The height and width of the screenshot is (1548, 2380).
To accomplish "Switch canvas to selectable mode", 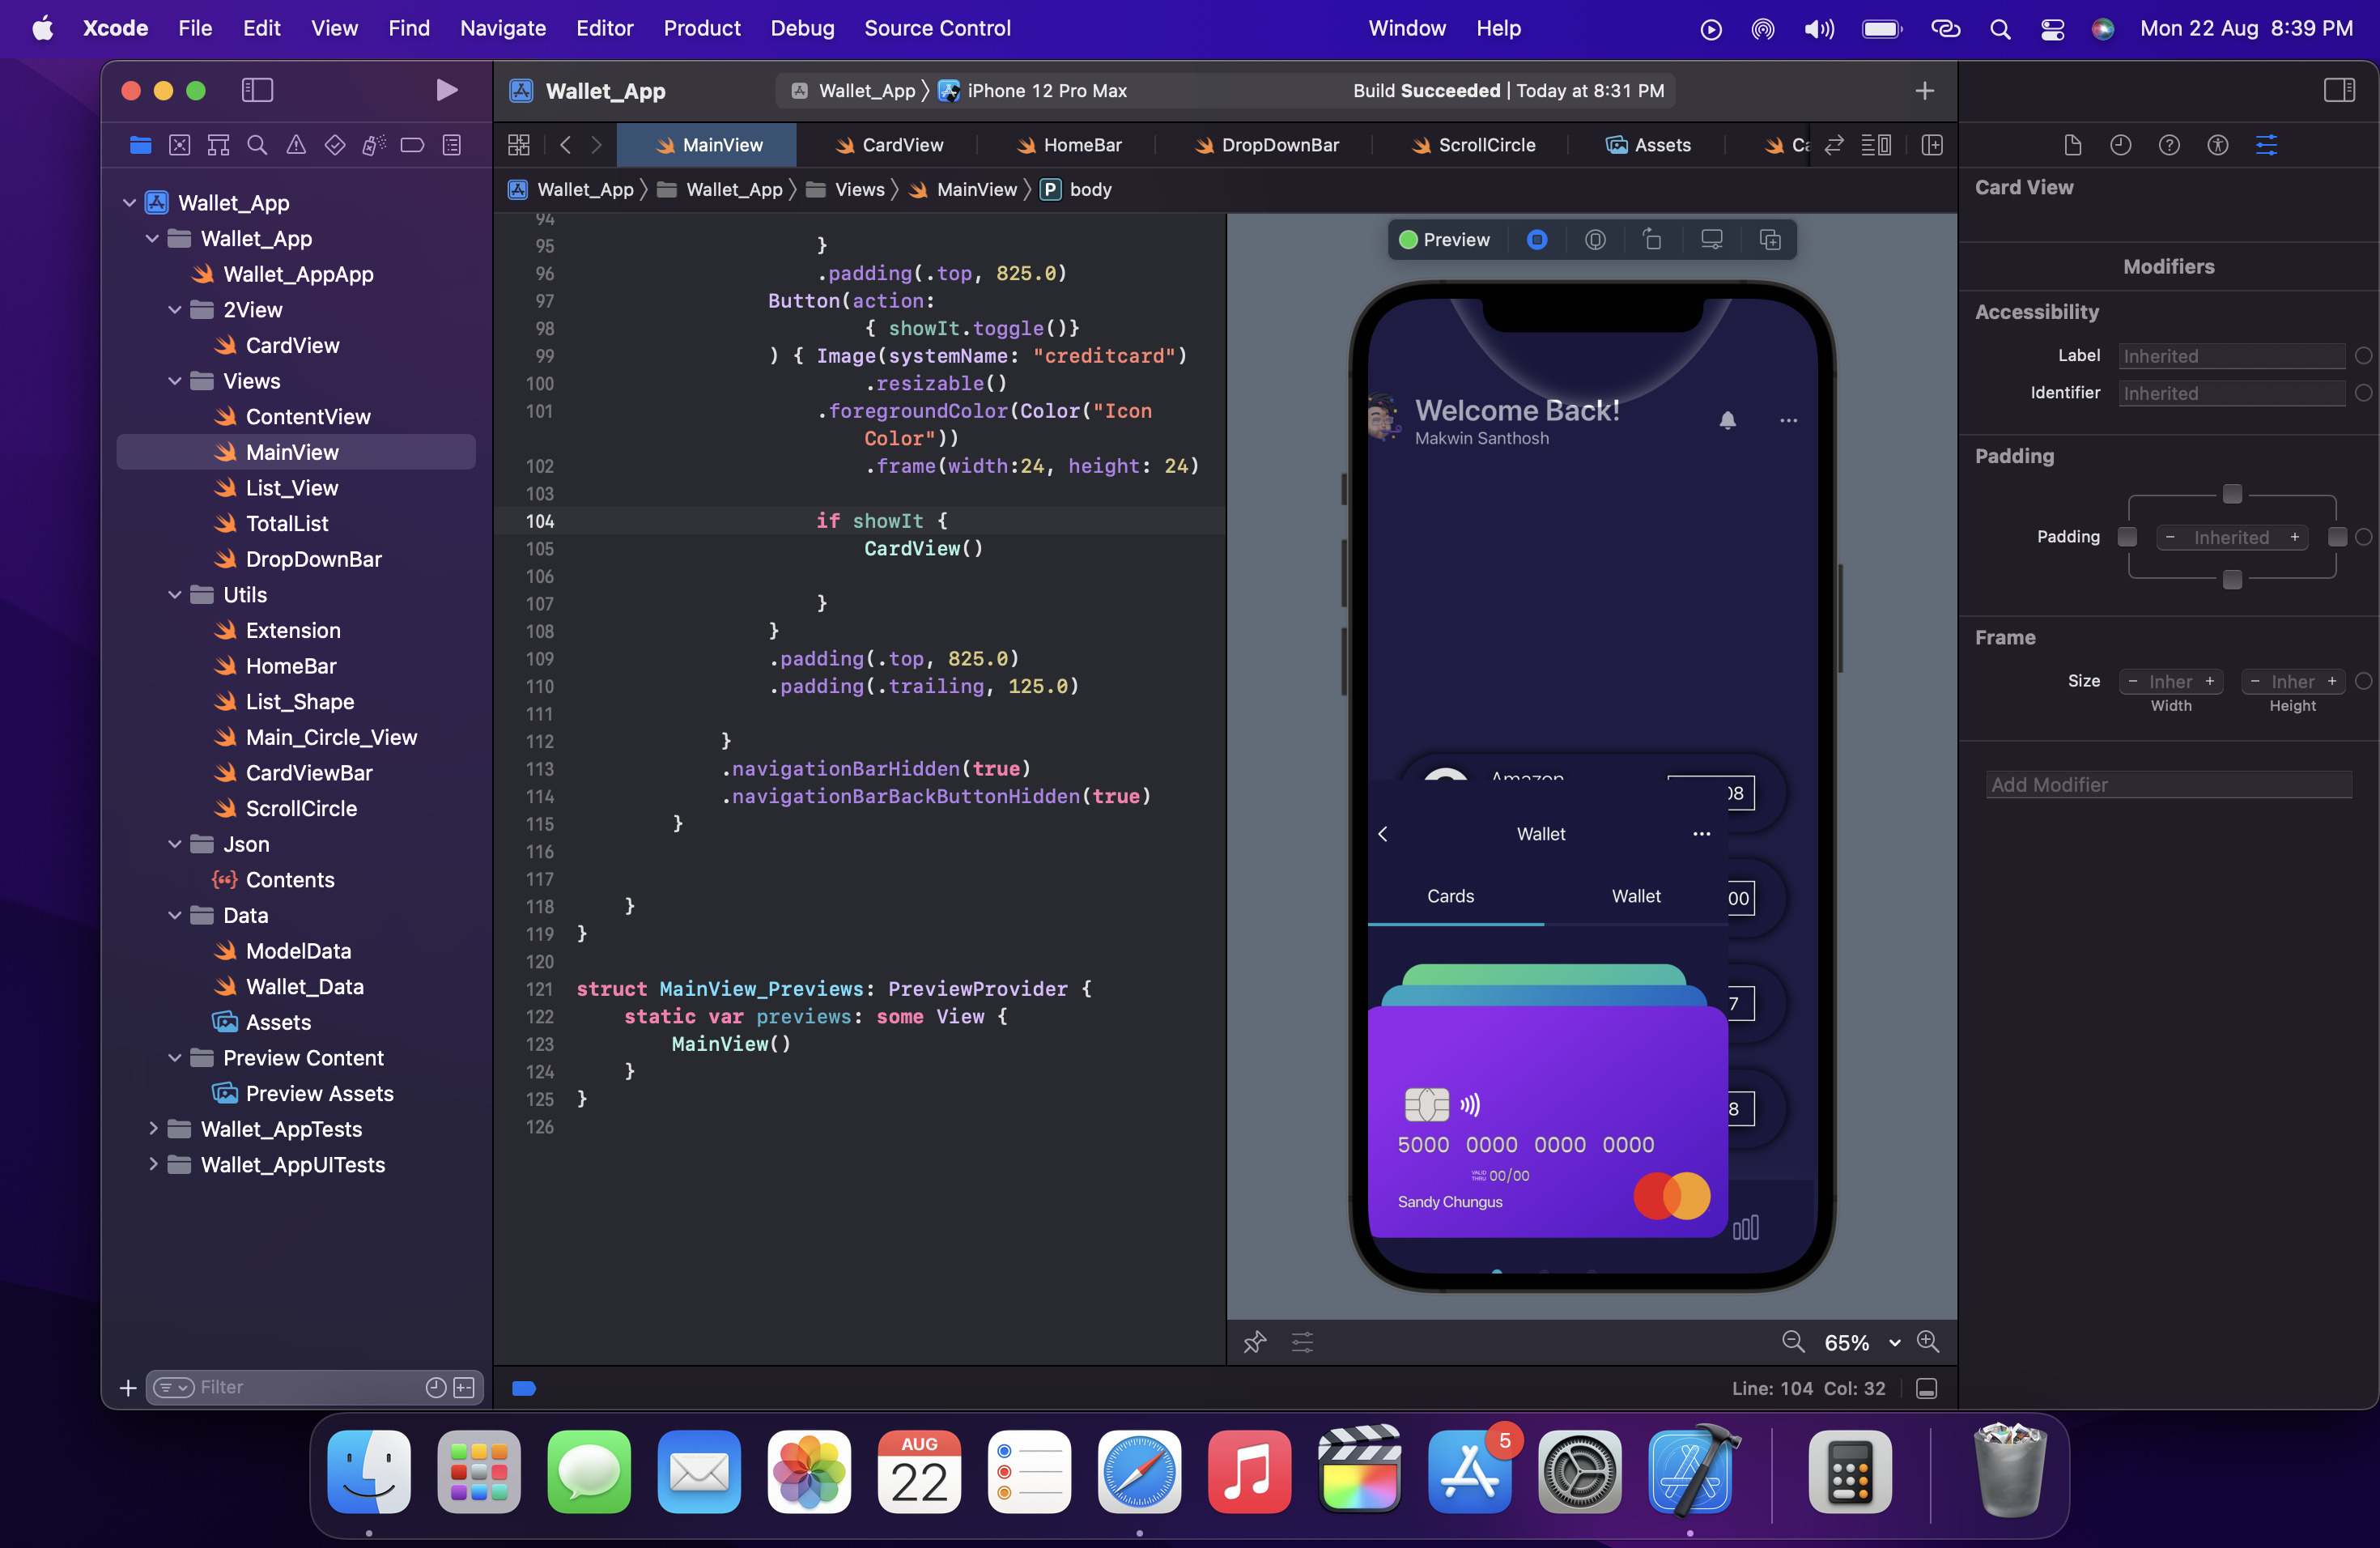I will (1595, 240).
